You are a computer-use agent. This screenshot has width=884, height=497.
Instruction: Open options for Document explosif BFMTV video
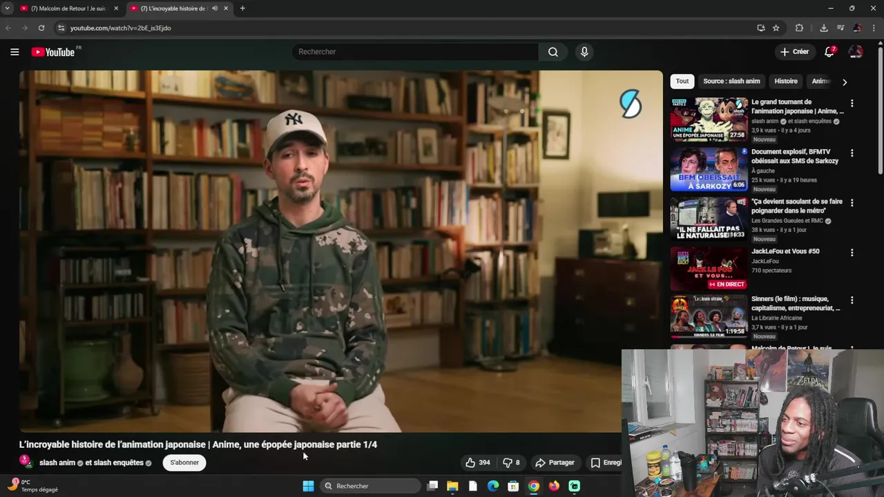coord(852,153)
